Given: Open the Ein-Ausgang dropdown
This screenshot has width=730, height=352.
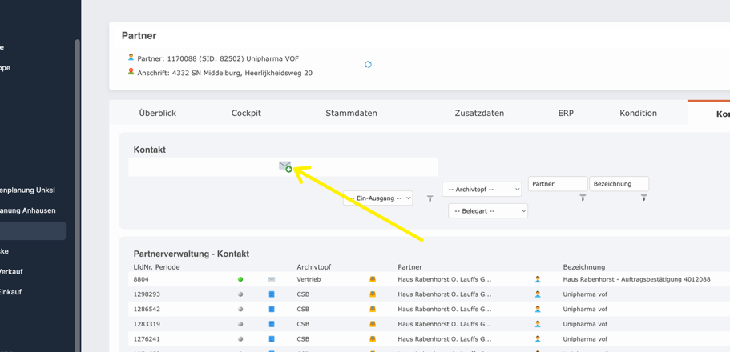Looking at the screenshot, I should [377, 198].
